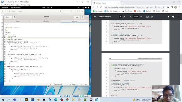The width and height of the screenshot is (182, 102).
Task: Click Home in Files path bar
Action: [x=12, y=11]
